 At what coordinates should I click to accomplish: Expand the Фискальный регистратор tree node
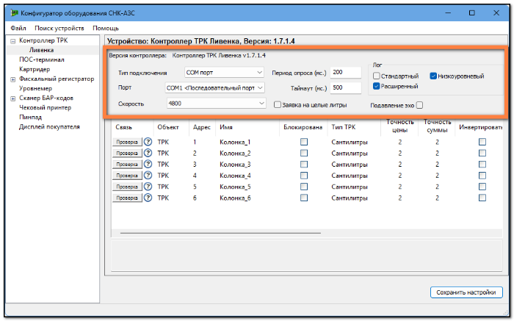[x=12, y=79]
